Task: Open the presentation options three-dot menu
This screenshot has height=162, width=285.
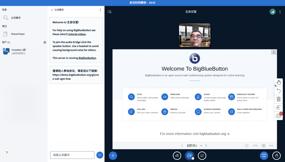Action: 274,52
